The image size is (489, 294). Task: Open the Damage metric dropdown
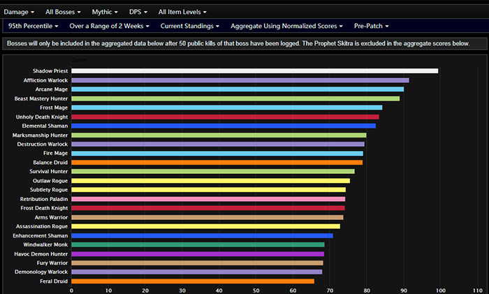point(19,12)
